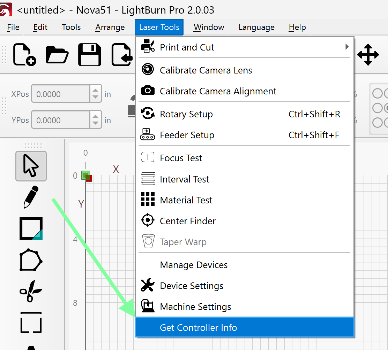Click the Rotary Setup icon
This screenshot has height=350, width=388.
[x=148, y=114]
